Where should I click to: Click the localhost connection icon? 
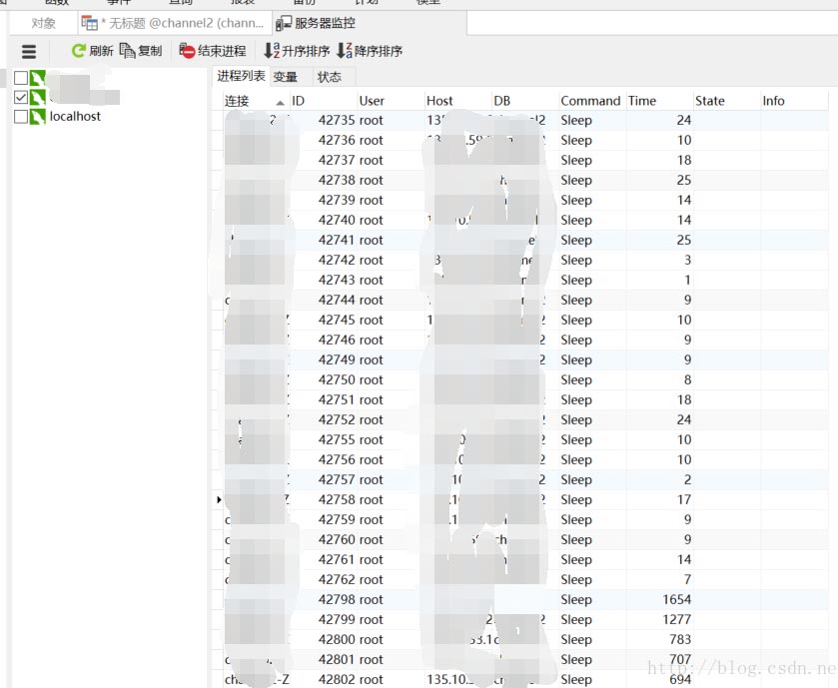(x=38, y=117)
